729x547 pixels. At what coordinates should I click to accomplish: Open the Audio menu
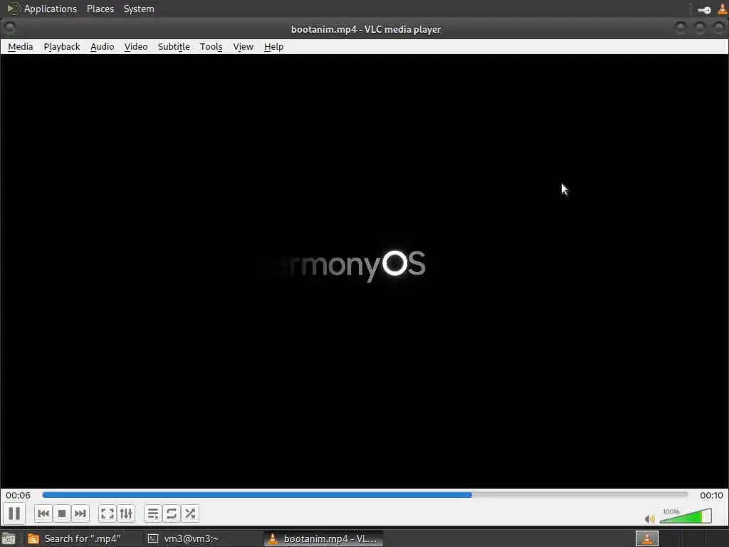click(103, 46)
